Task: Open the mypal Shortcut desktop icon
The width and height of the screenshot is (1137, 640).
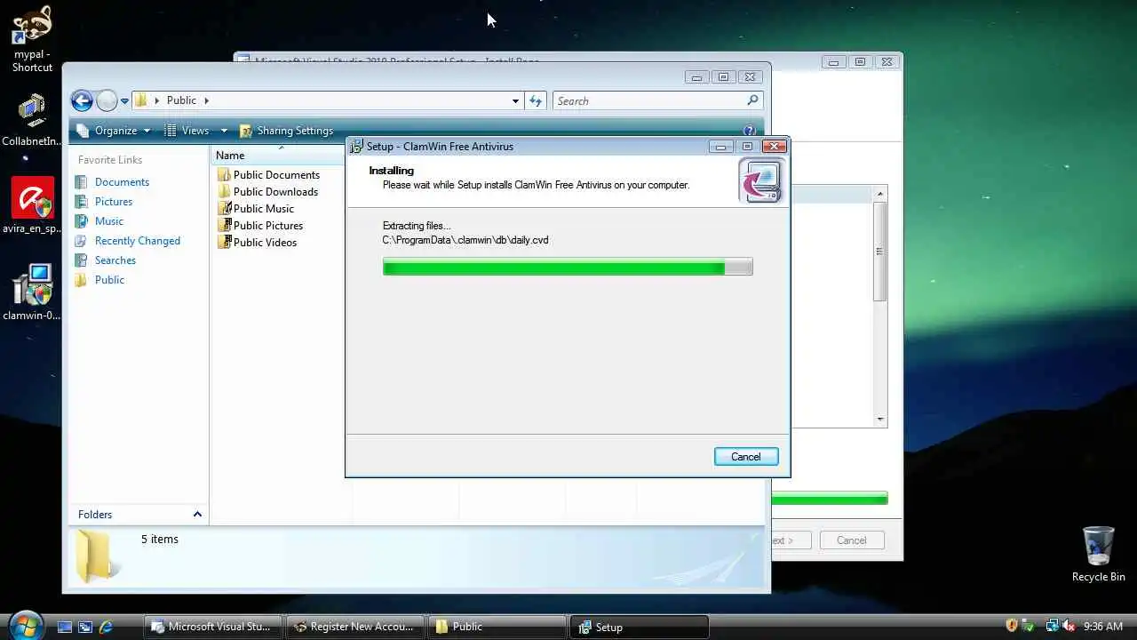Action: (32, 38)
